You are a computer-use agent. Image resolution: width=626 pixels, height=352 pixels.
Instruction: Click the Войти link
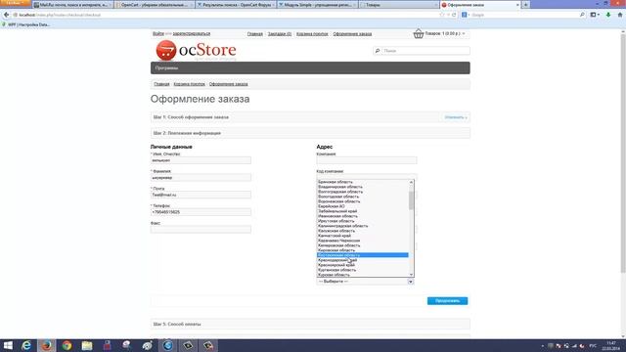point(158,33)
